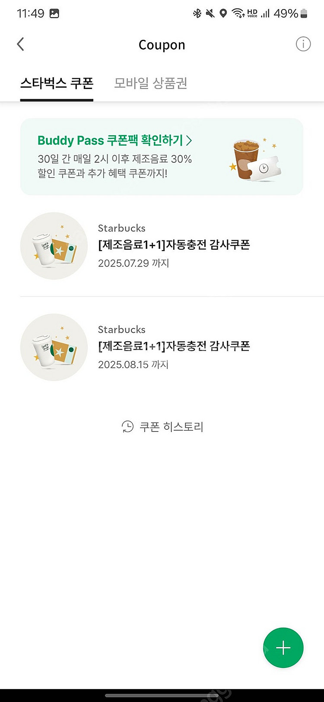Viewport: 324px width, 702px height.
Task: Switch to the 스타벅스 쿠폰 tab
Action: pos(57,83)
